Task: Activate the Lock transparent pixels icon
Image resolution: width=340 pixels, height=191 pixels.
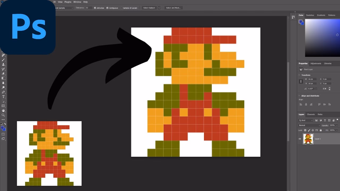Action: tap(305, 130)
